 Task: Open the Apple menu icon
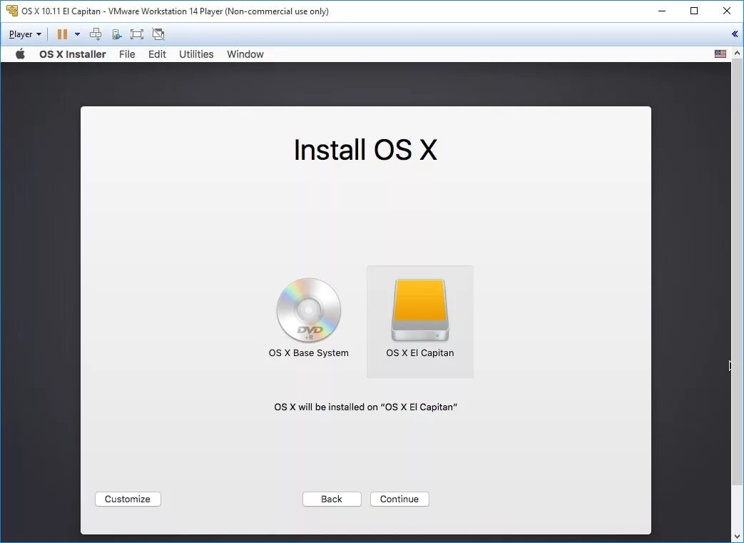click(x=20, y=54)
